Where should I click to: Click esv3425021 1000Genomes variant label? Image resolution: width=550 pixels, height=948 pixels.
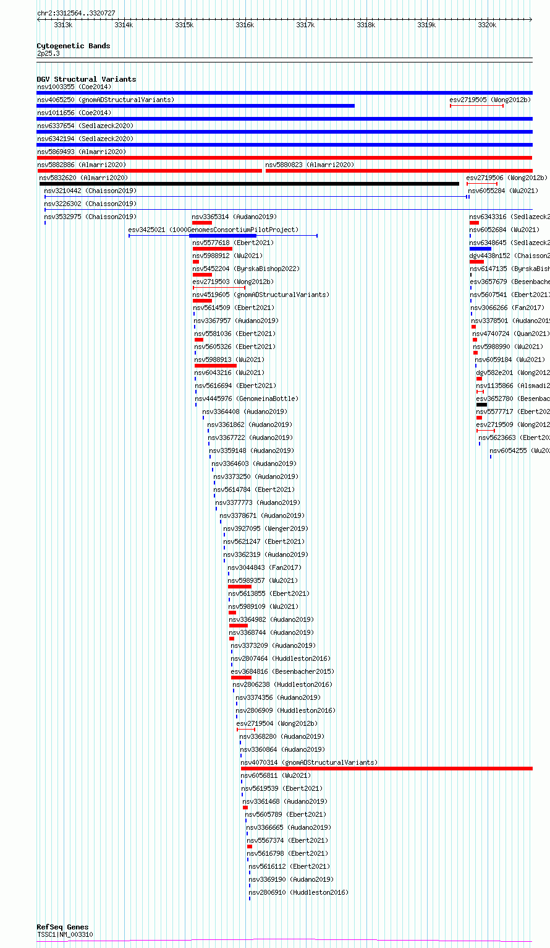[x=213, y=230]
